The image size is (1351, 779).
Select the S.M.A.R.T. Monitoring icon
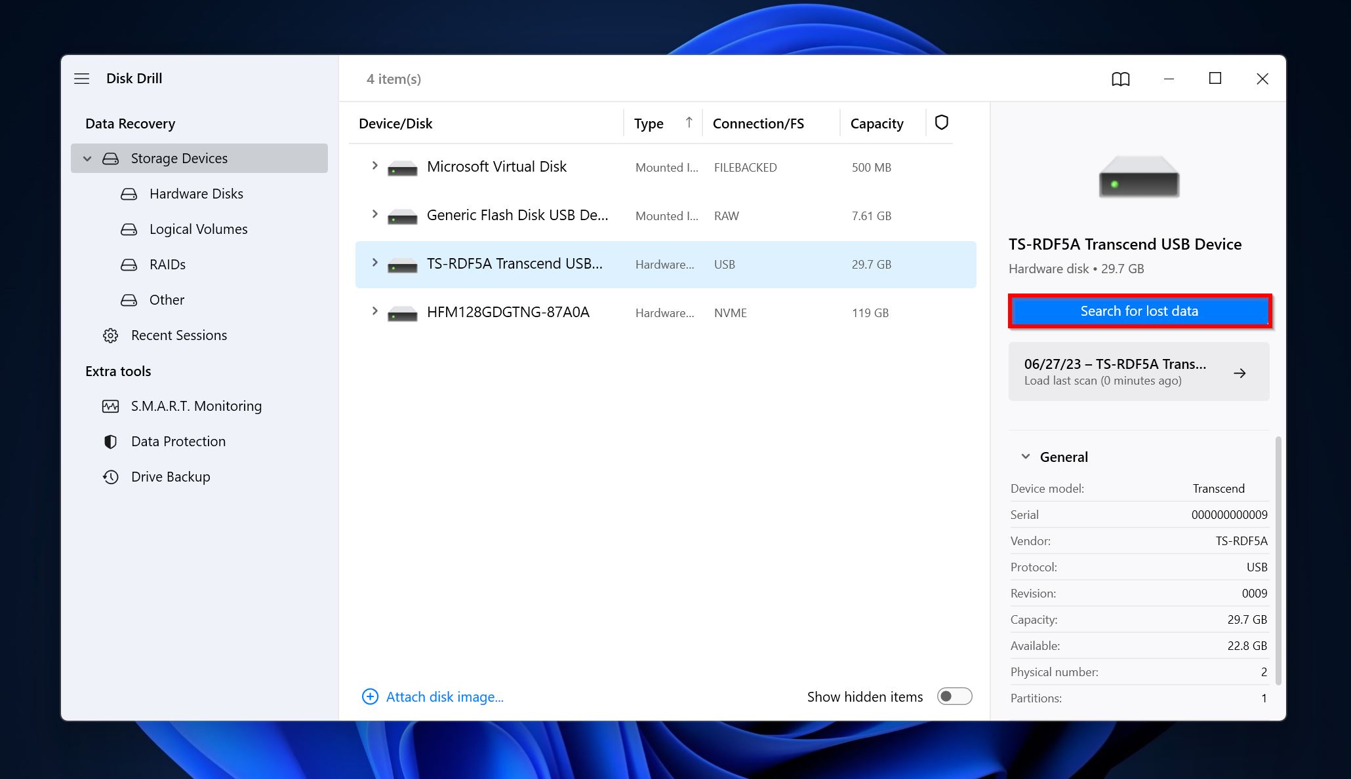[x=110, y=406]
